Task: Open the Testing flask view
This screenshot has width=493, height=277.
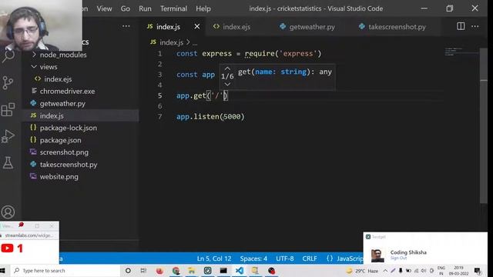Action: coord(8,162)
